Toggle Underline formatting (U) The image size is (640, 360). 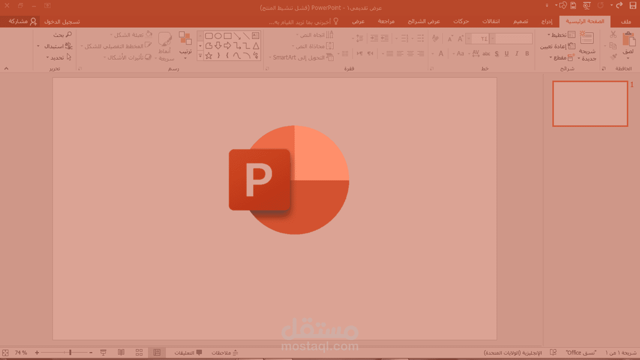(x=506, y=53)
